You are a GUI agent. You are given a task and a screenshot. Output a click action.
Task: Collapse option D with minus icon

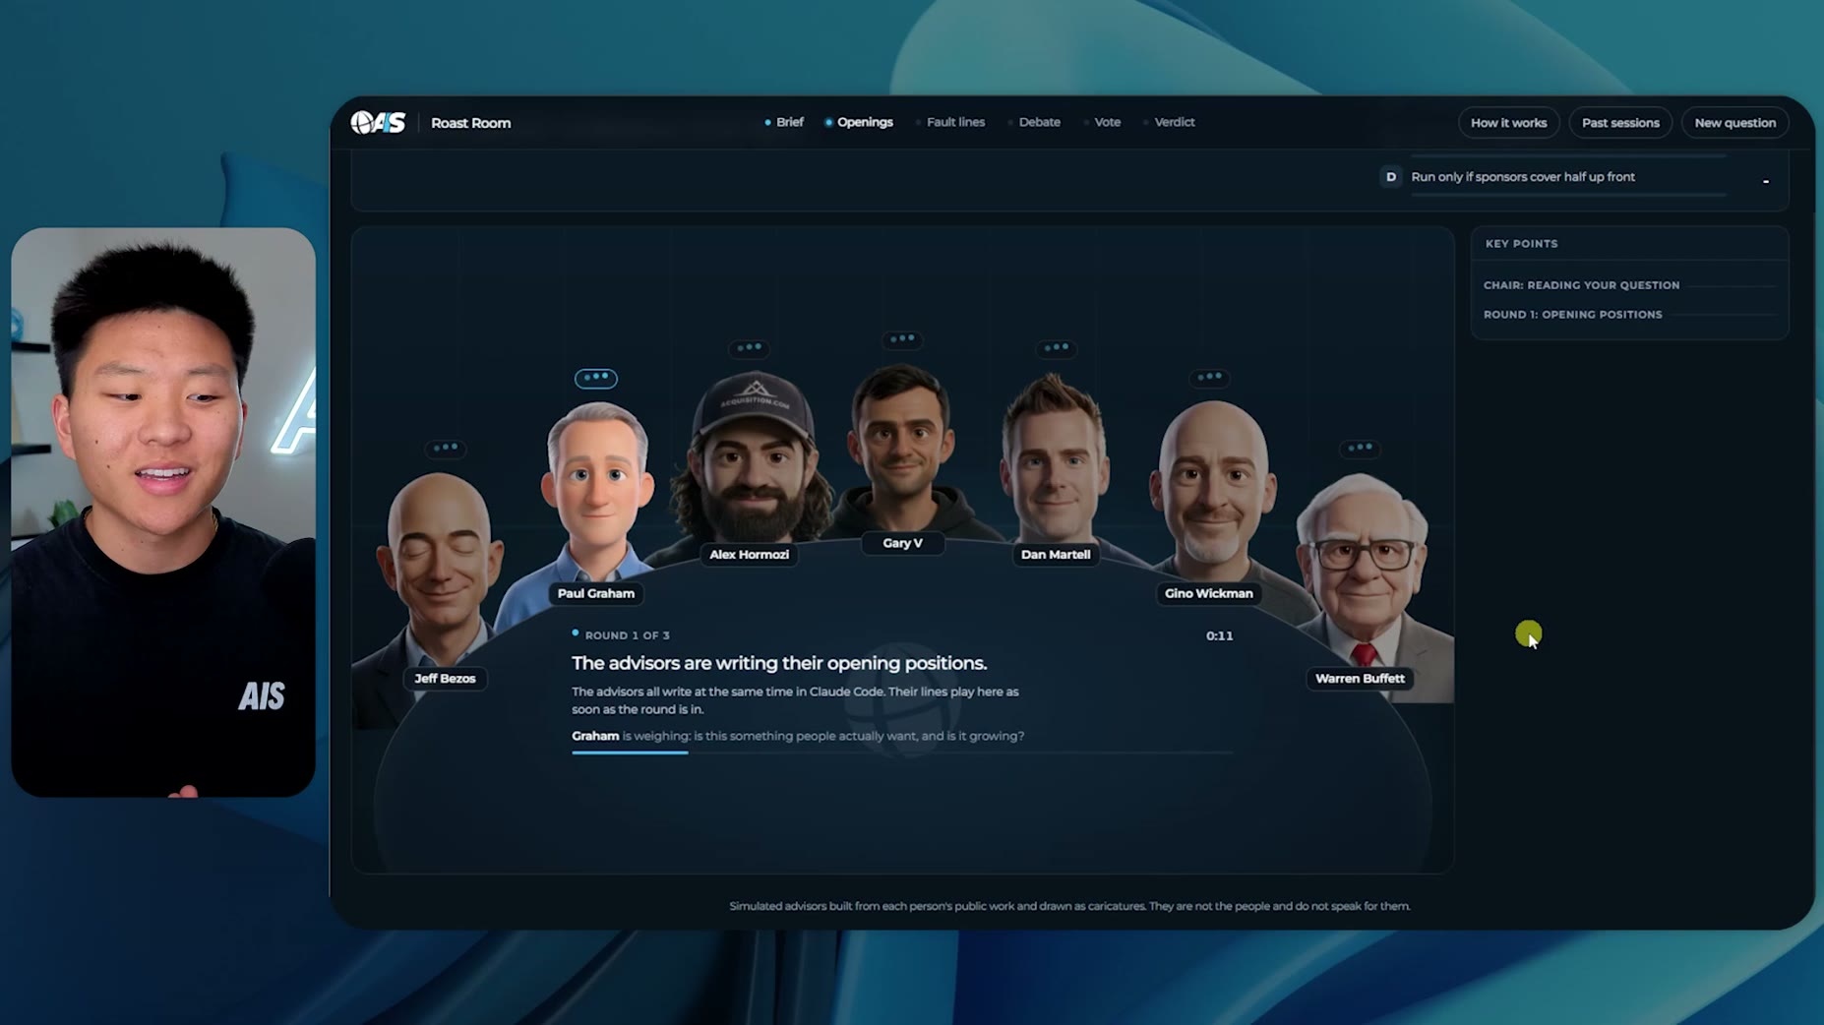(1766, 181)
